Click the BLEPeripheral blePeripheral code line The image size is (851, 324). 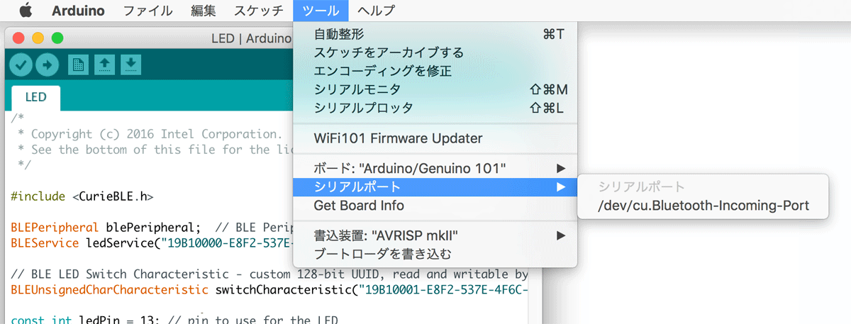pos(152,228)
